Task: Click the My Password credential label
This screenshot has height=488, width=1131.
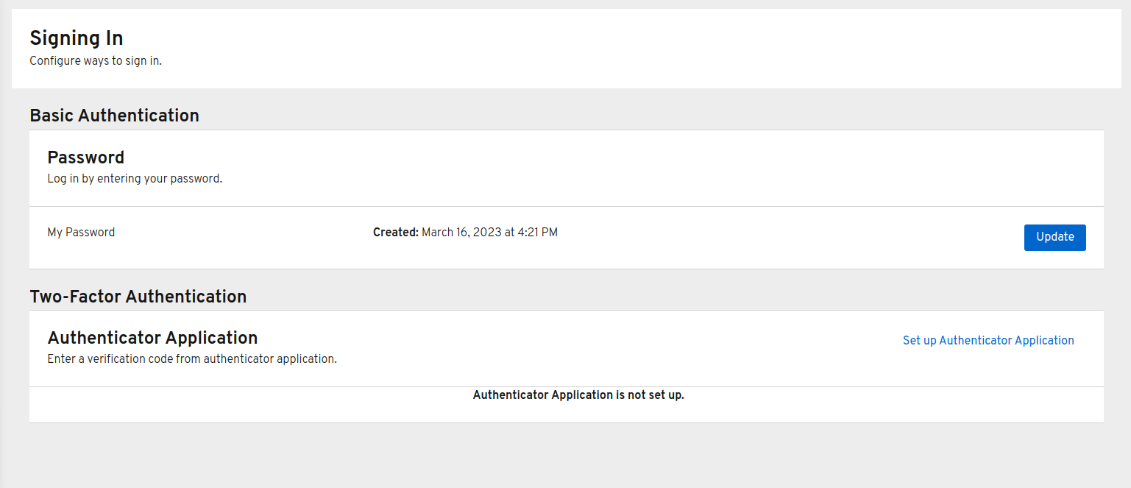Action: [x=81, y=233]
